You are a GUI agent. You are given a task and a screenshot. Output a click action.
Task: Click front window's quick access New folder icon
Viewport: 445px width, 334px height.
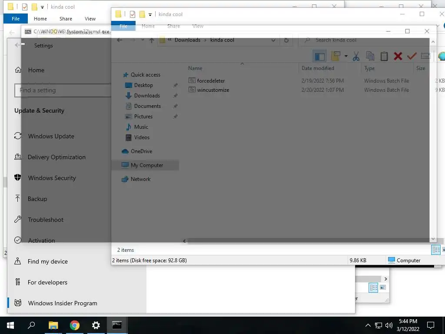pos(142,14)
